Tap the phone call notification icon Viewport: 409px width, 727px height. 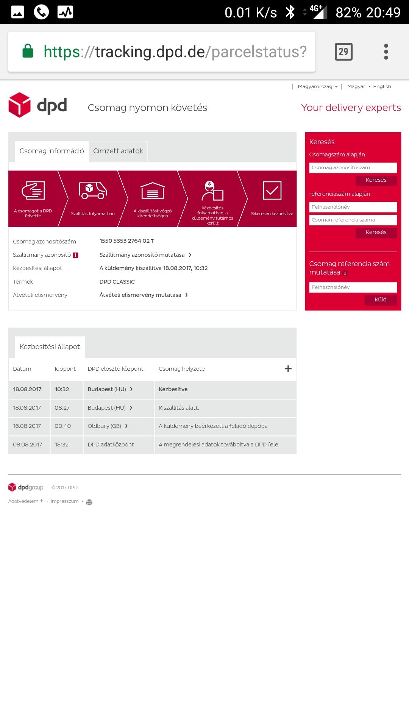click(x=41, y=12)
